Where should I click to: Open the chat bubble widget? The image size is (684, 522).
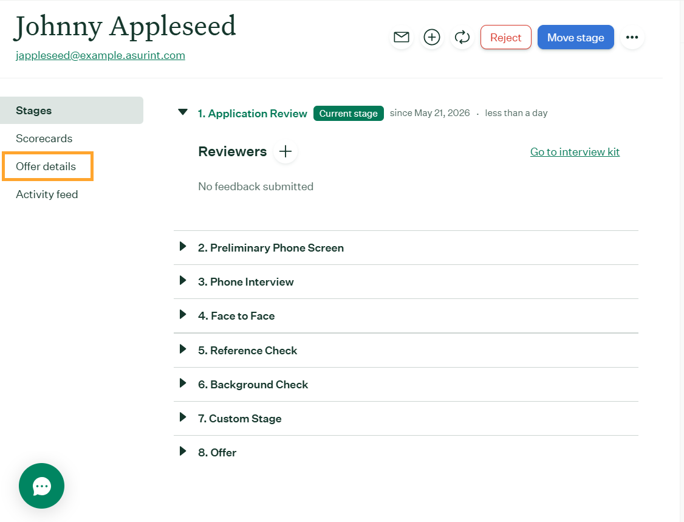coord(41,486)
